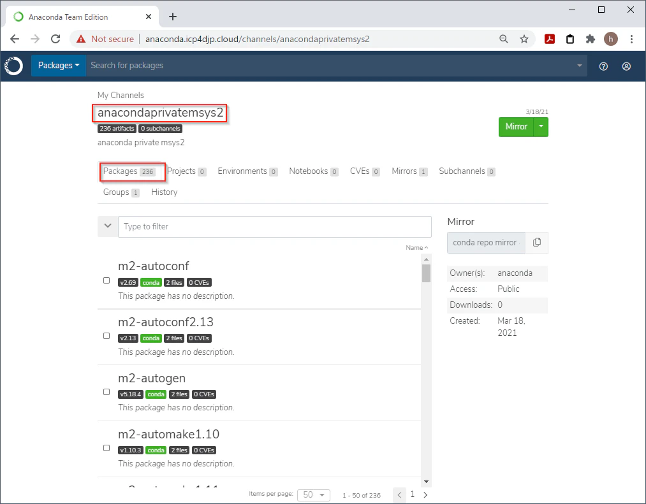This screenshot has height=504, width=646.
Task: Open the m2-autoconf2.13 package
Action: [166, 322]
